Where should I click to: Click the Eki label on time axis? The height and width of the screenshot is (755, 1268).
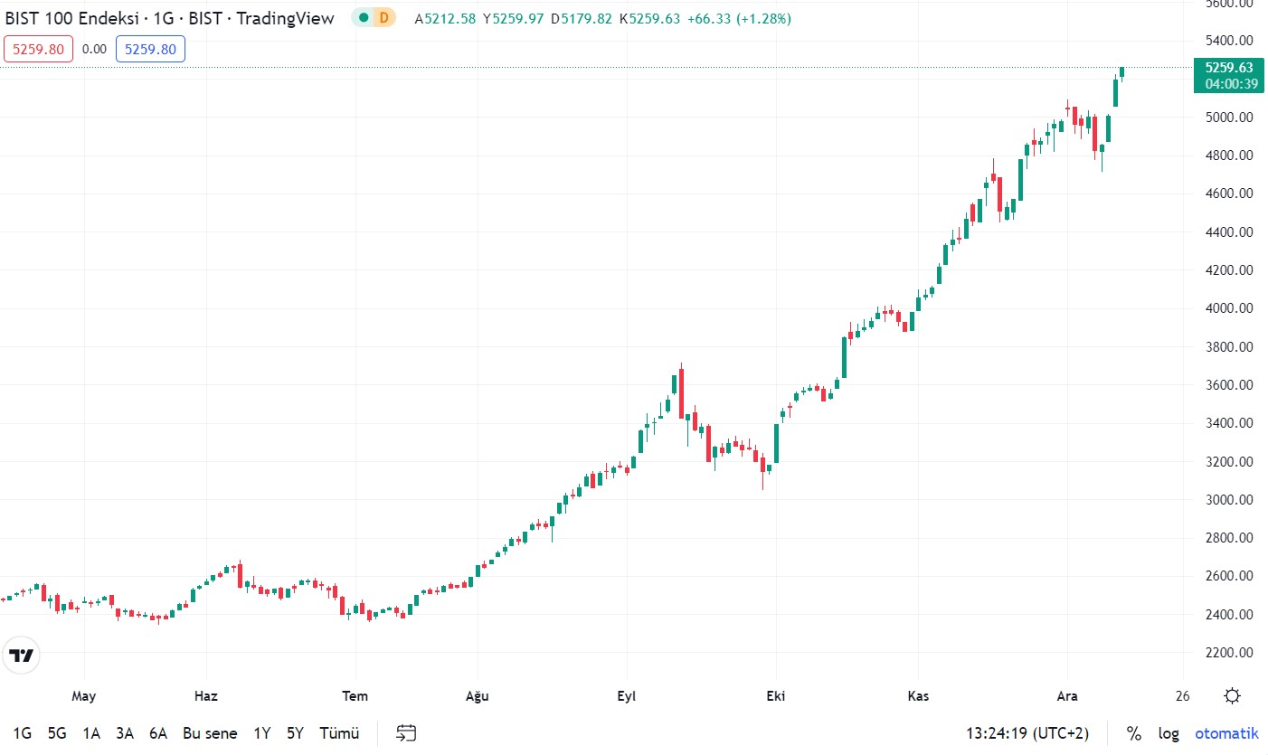775,696
